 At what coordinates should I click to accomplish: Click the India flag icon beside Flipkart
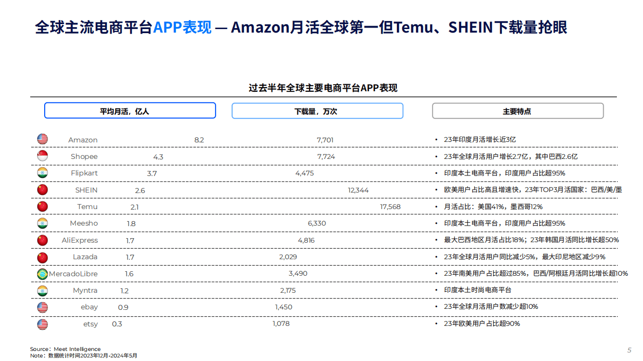coord(42,173)
